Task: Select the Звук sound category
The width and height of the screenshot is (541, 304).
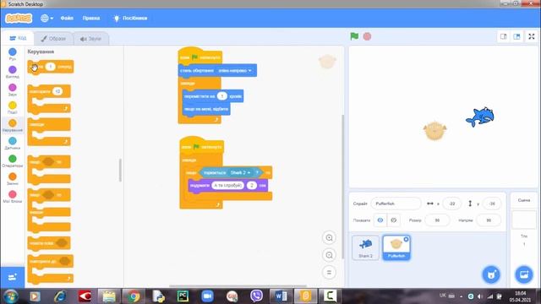Action: coord(13,90)
